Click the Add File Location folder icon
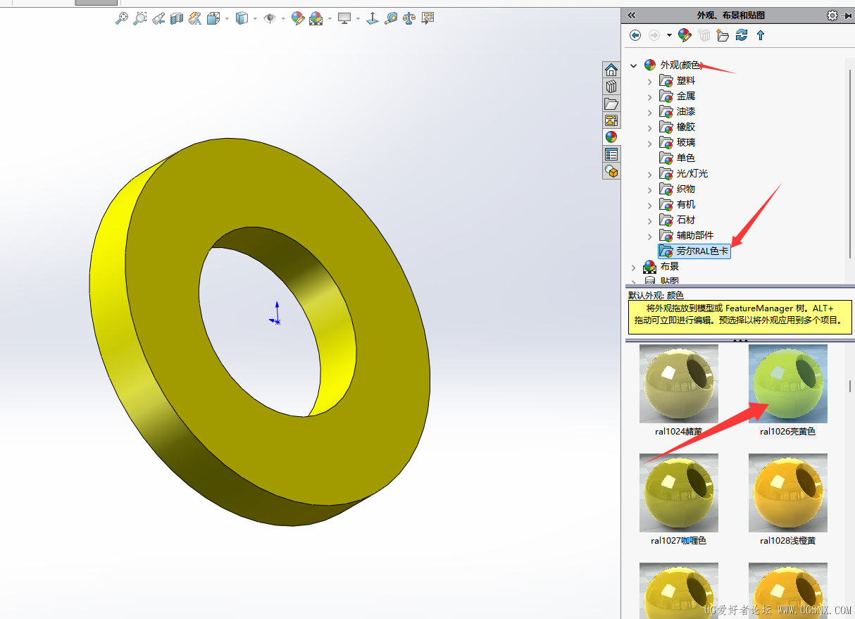The image size is (855, 619). click(722, 35)
